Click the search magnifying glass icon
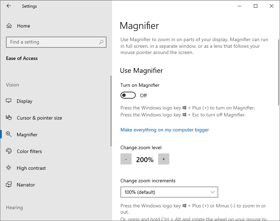Screen dimensions: 280x221 click(x=101, y=42)
